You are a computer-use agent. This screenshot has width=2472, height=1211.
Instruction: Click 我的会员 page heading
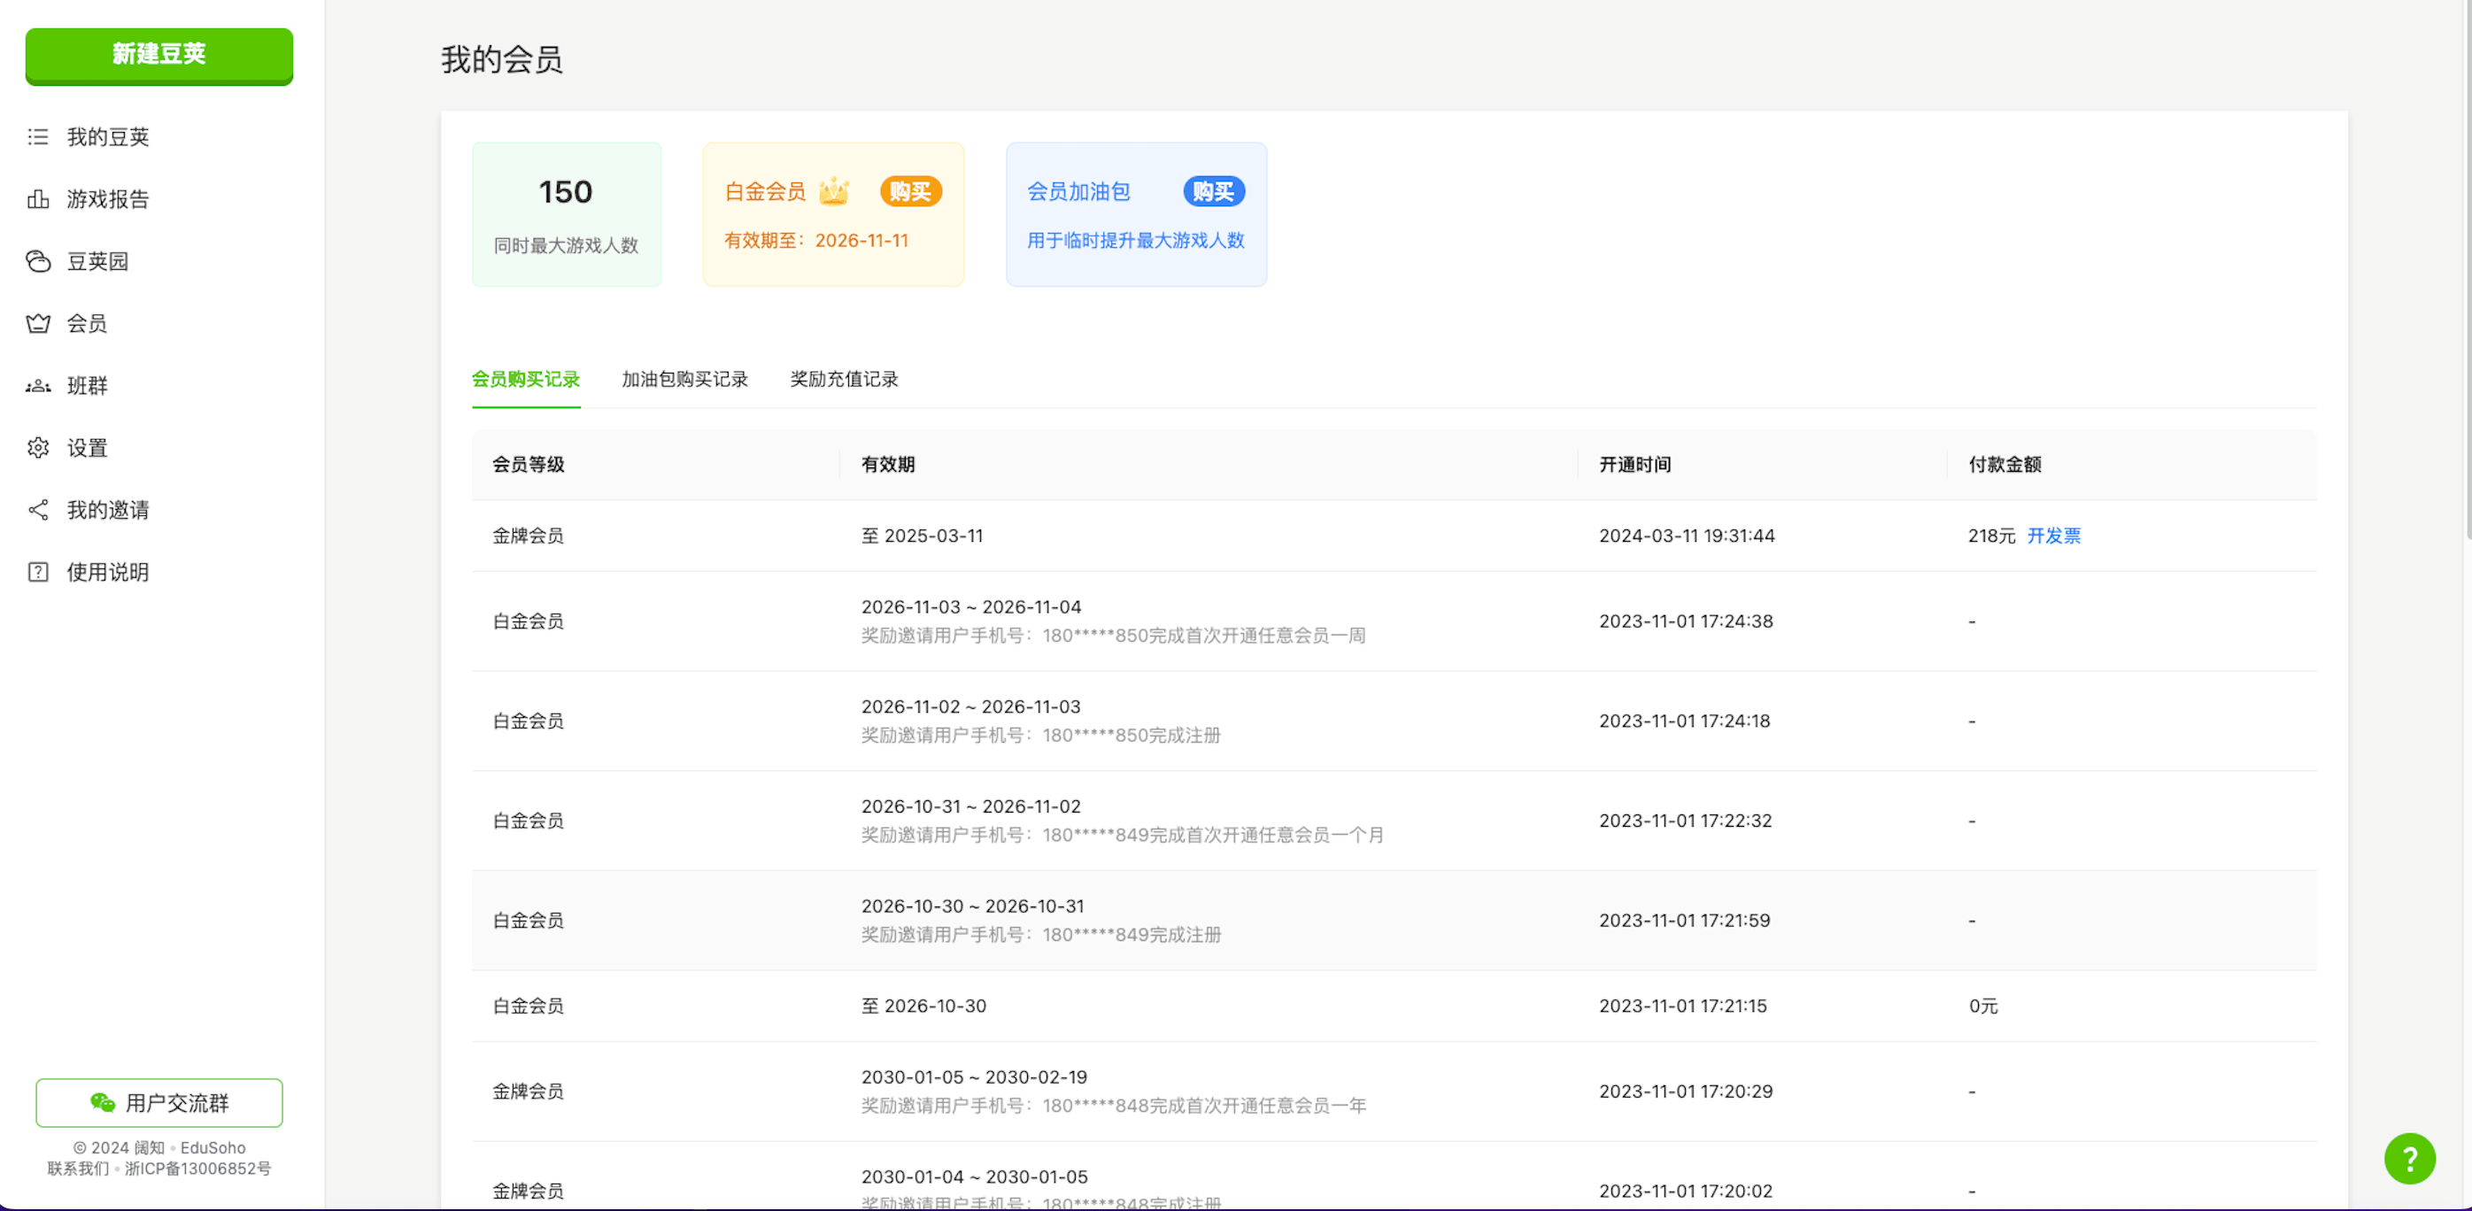pyautogui.click(x=502, y=59)
